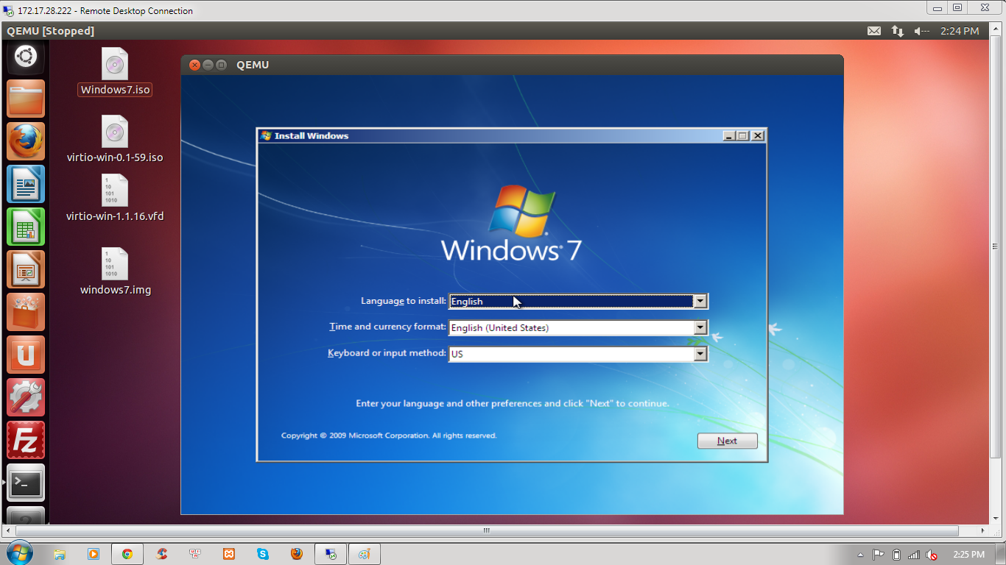1006x565 pixels.
Task: Open Ubuntu Software Center shopping bag icon
Action: coord(26,312)
